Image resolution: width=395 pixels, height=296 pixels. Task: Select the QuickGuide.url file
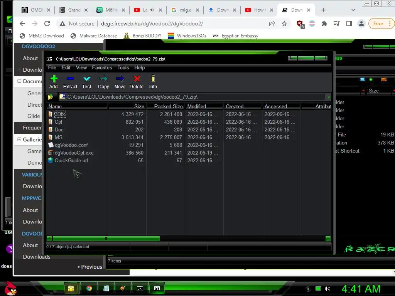point(71,161)
